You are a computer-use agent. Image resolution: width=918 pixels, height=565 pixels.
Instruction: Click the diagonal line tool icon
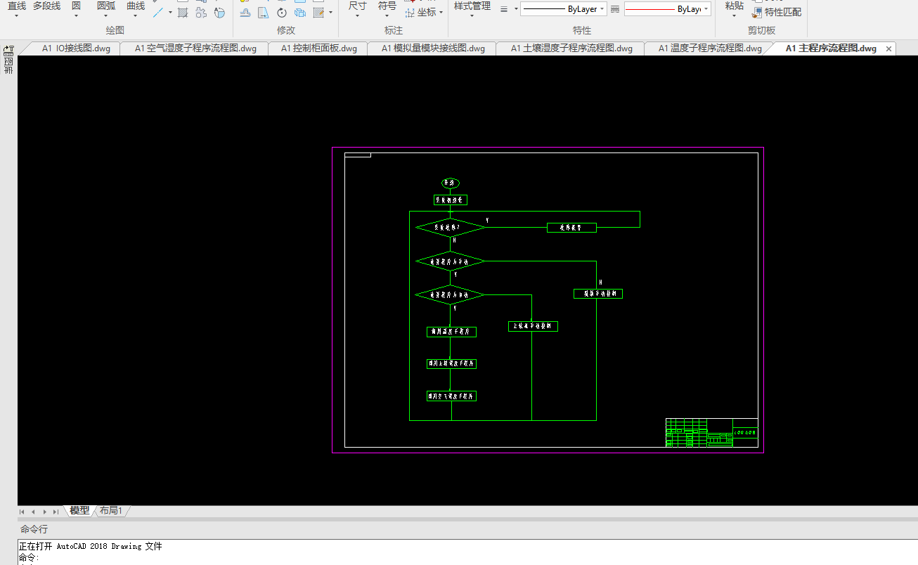pyautogui.click(x=159, y=13)
